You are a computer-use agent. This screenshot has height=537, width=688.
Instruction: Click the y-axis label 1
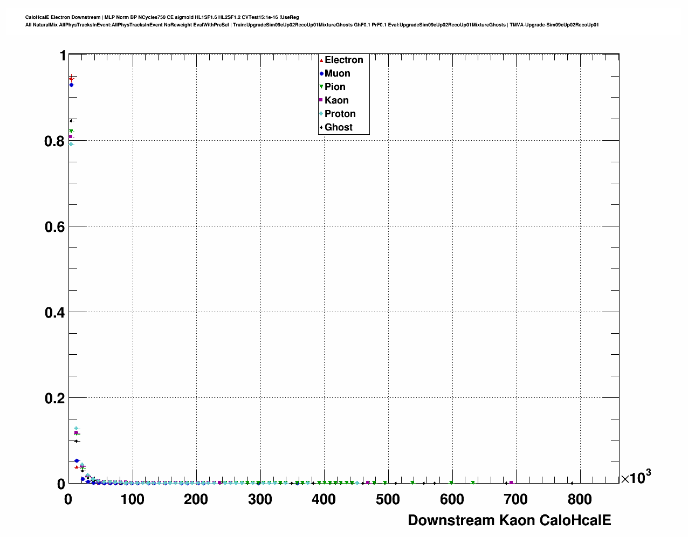(63, 56)
